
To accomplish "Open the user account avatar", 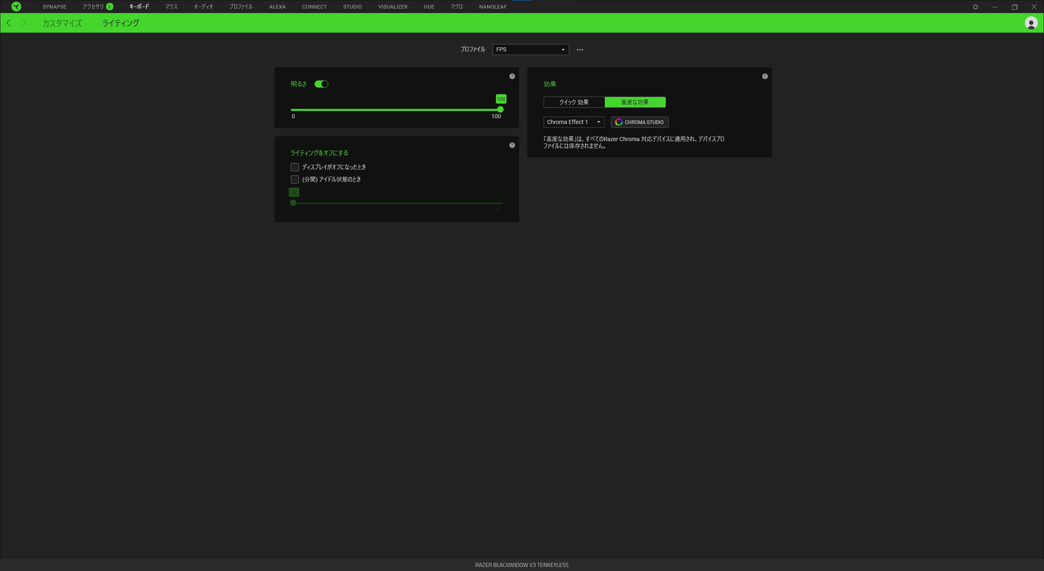I will 1031,23.
